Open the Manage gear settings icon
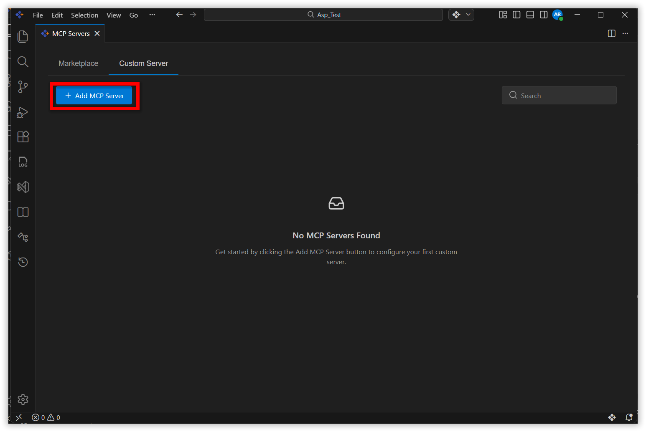The image size is (646, 432). pos(23,399)
